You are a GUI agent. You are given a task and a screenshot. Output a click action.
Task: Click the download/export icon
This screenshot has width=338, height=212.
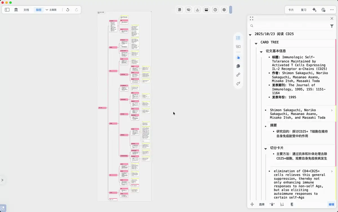pos(198,10)
